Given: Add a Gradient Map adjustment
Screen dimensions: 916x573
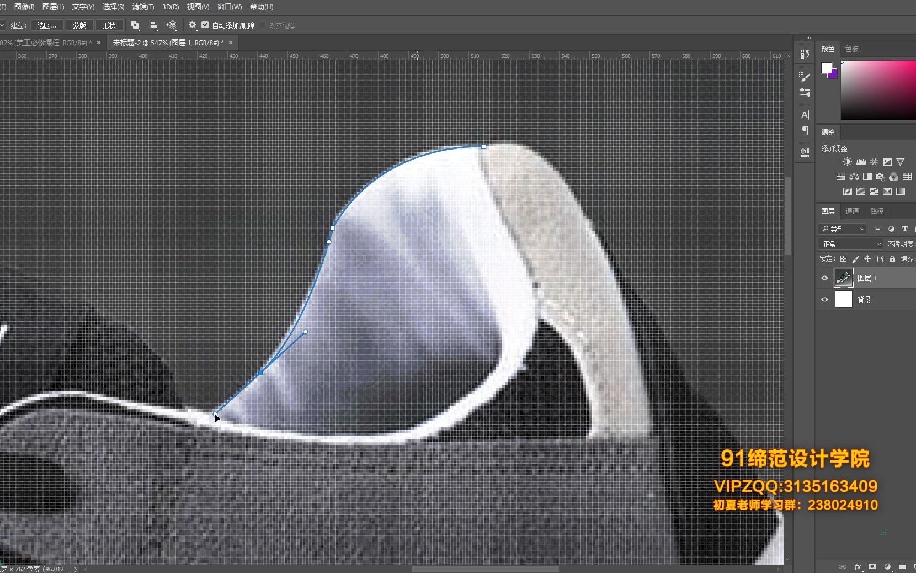Looking at the screenshot, I should click(x=901, y=192).
